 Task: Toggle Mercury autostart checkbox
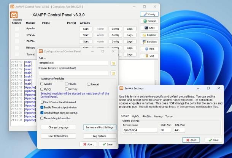(x=67, y=89)
